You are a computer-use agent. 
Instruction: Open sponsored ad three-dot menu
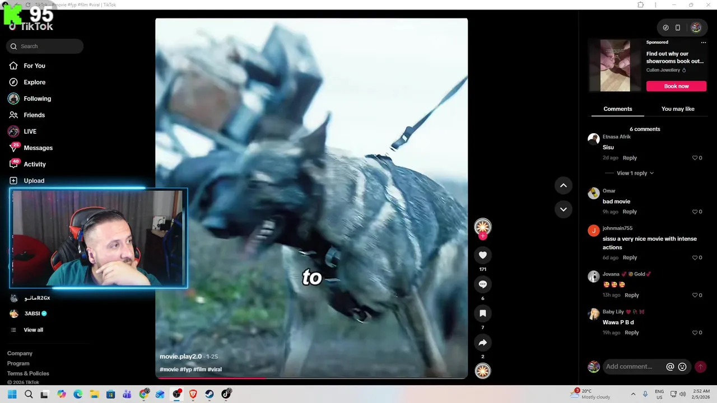704,42
